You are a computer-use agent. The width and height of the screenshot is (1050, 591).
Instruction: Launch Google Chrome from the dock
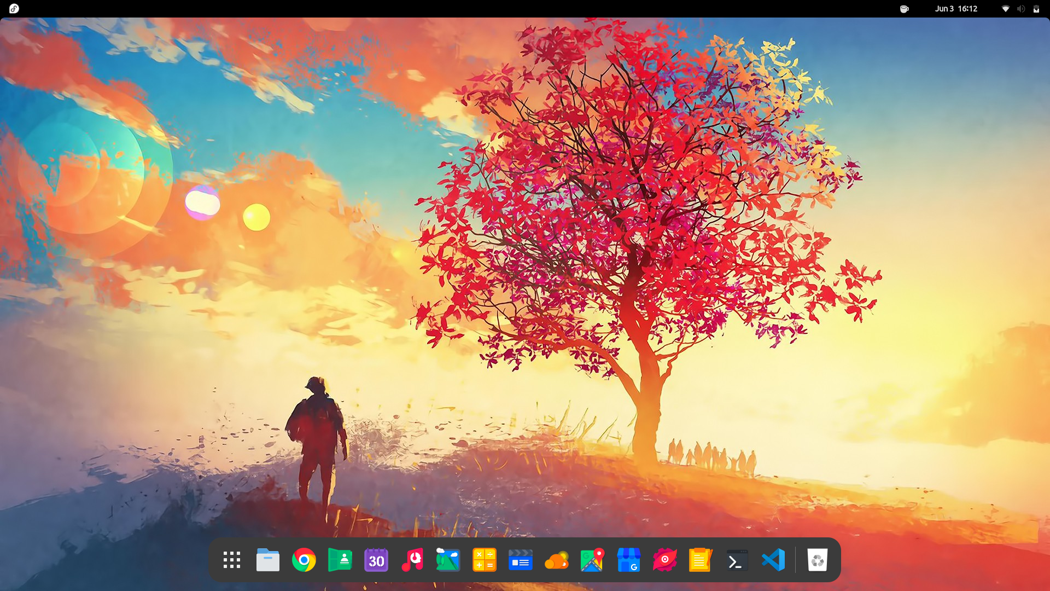[x=304, y=560]
